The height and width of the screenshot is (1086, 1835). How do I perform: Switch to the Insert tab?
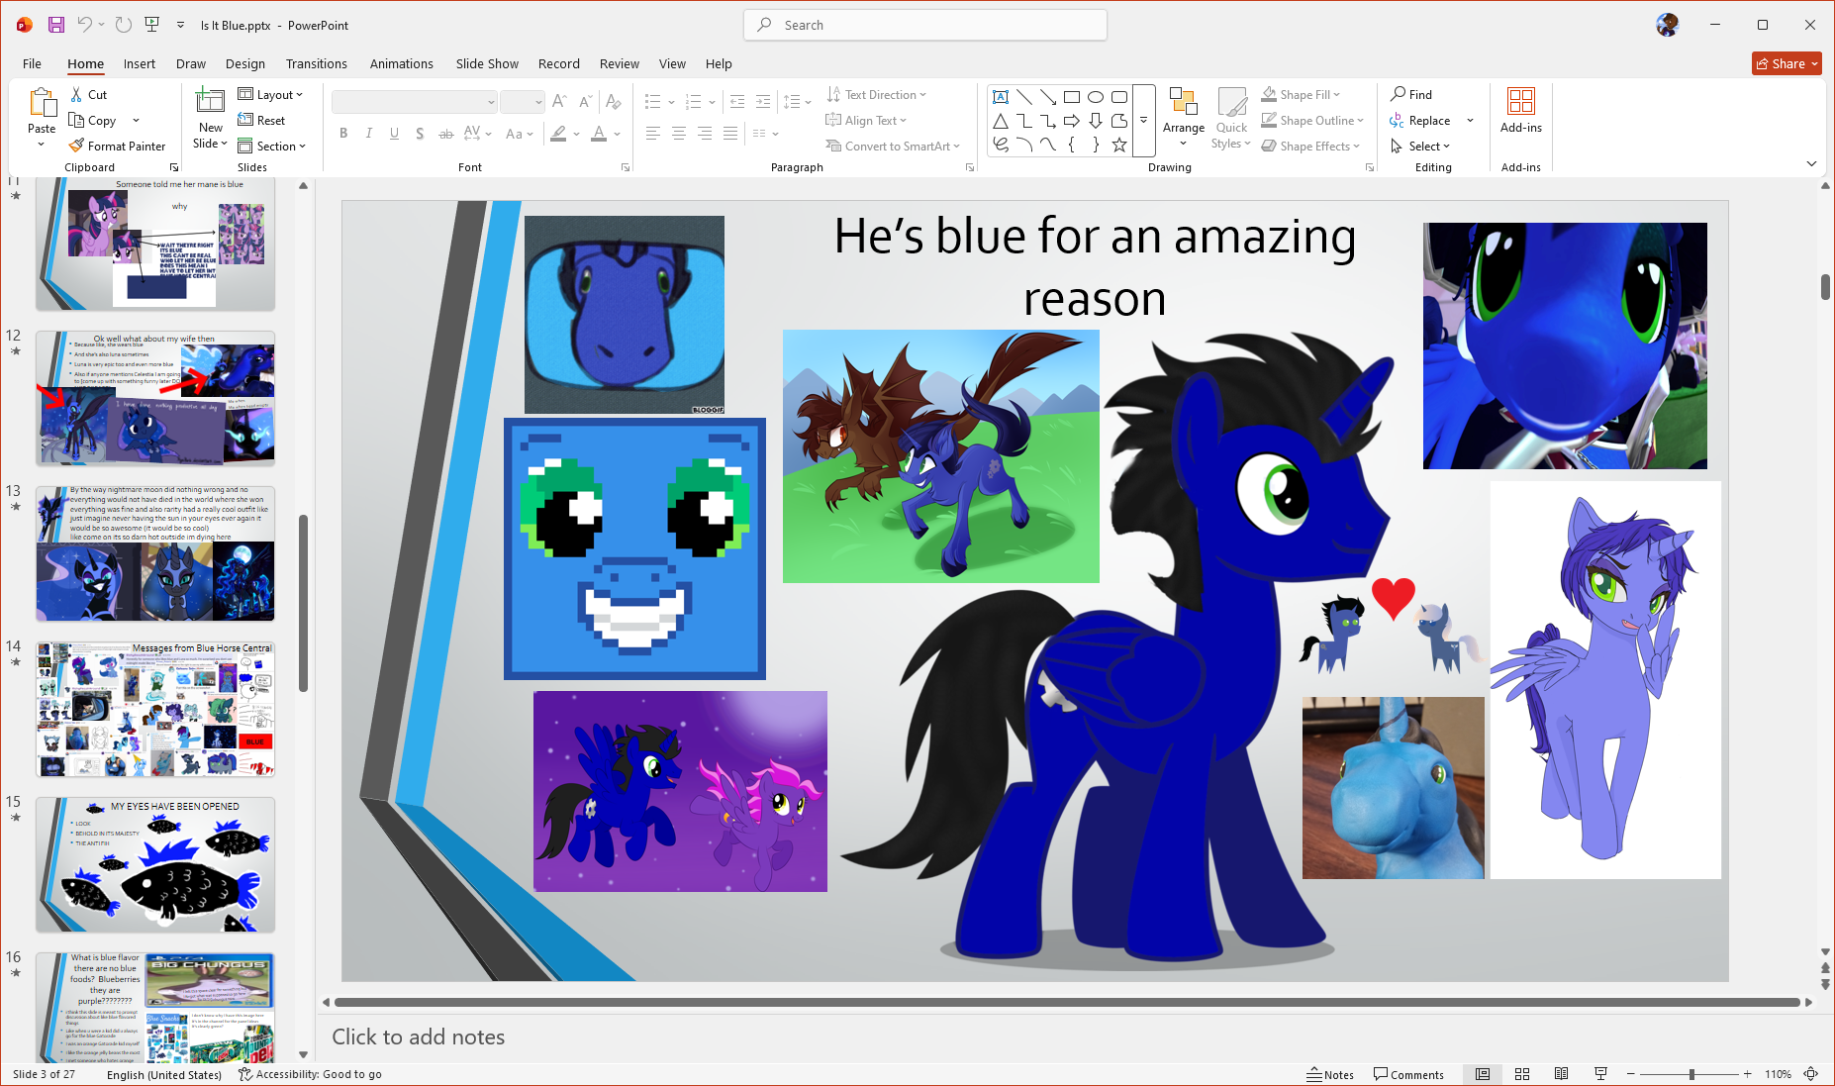140,63
